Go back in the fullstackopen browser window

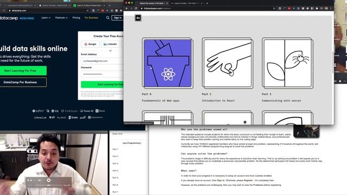click(126, 9)
